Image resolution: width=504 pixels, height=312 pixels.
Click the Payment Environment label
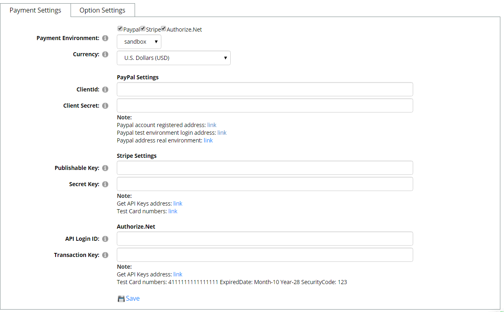[x=68, y=38]
